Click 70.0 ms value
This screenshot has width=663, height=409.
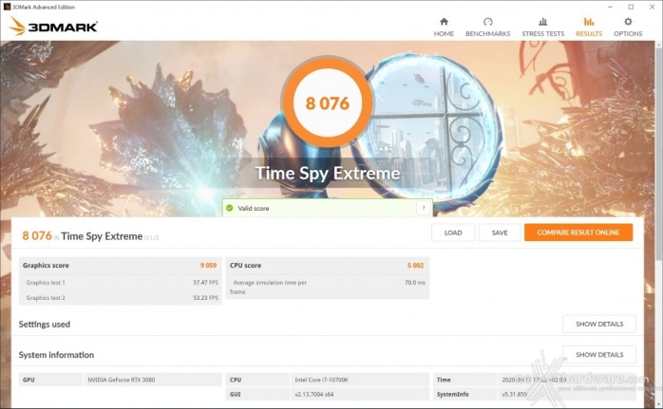415,282
